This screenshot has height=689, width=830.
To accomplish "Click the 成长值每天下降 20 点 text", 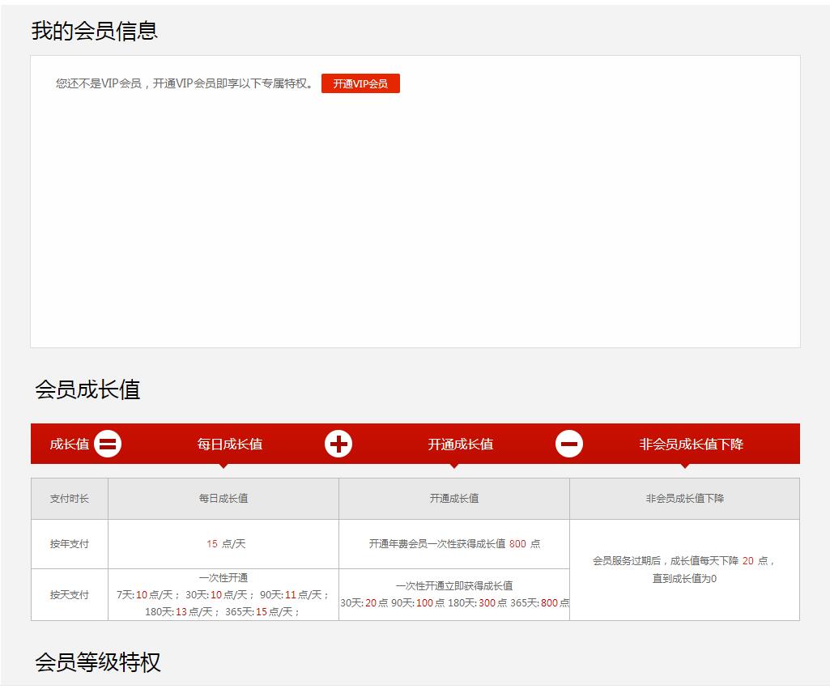I will tap(684, 560).
